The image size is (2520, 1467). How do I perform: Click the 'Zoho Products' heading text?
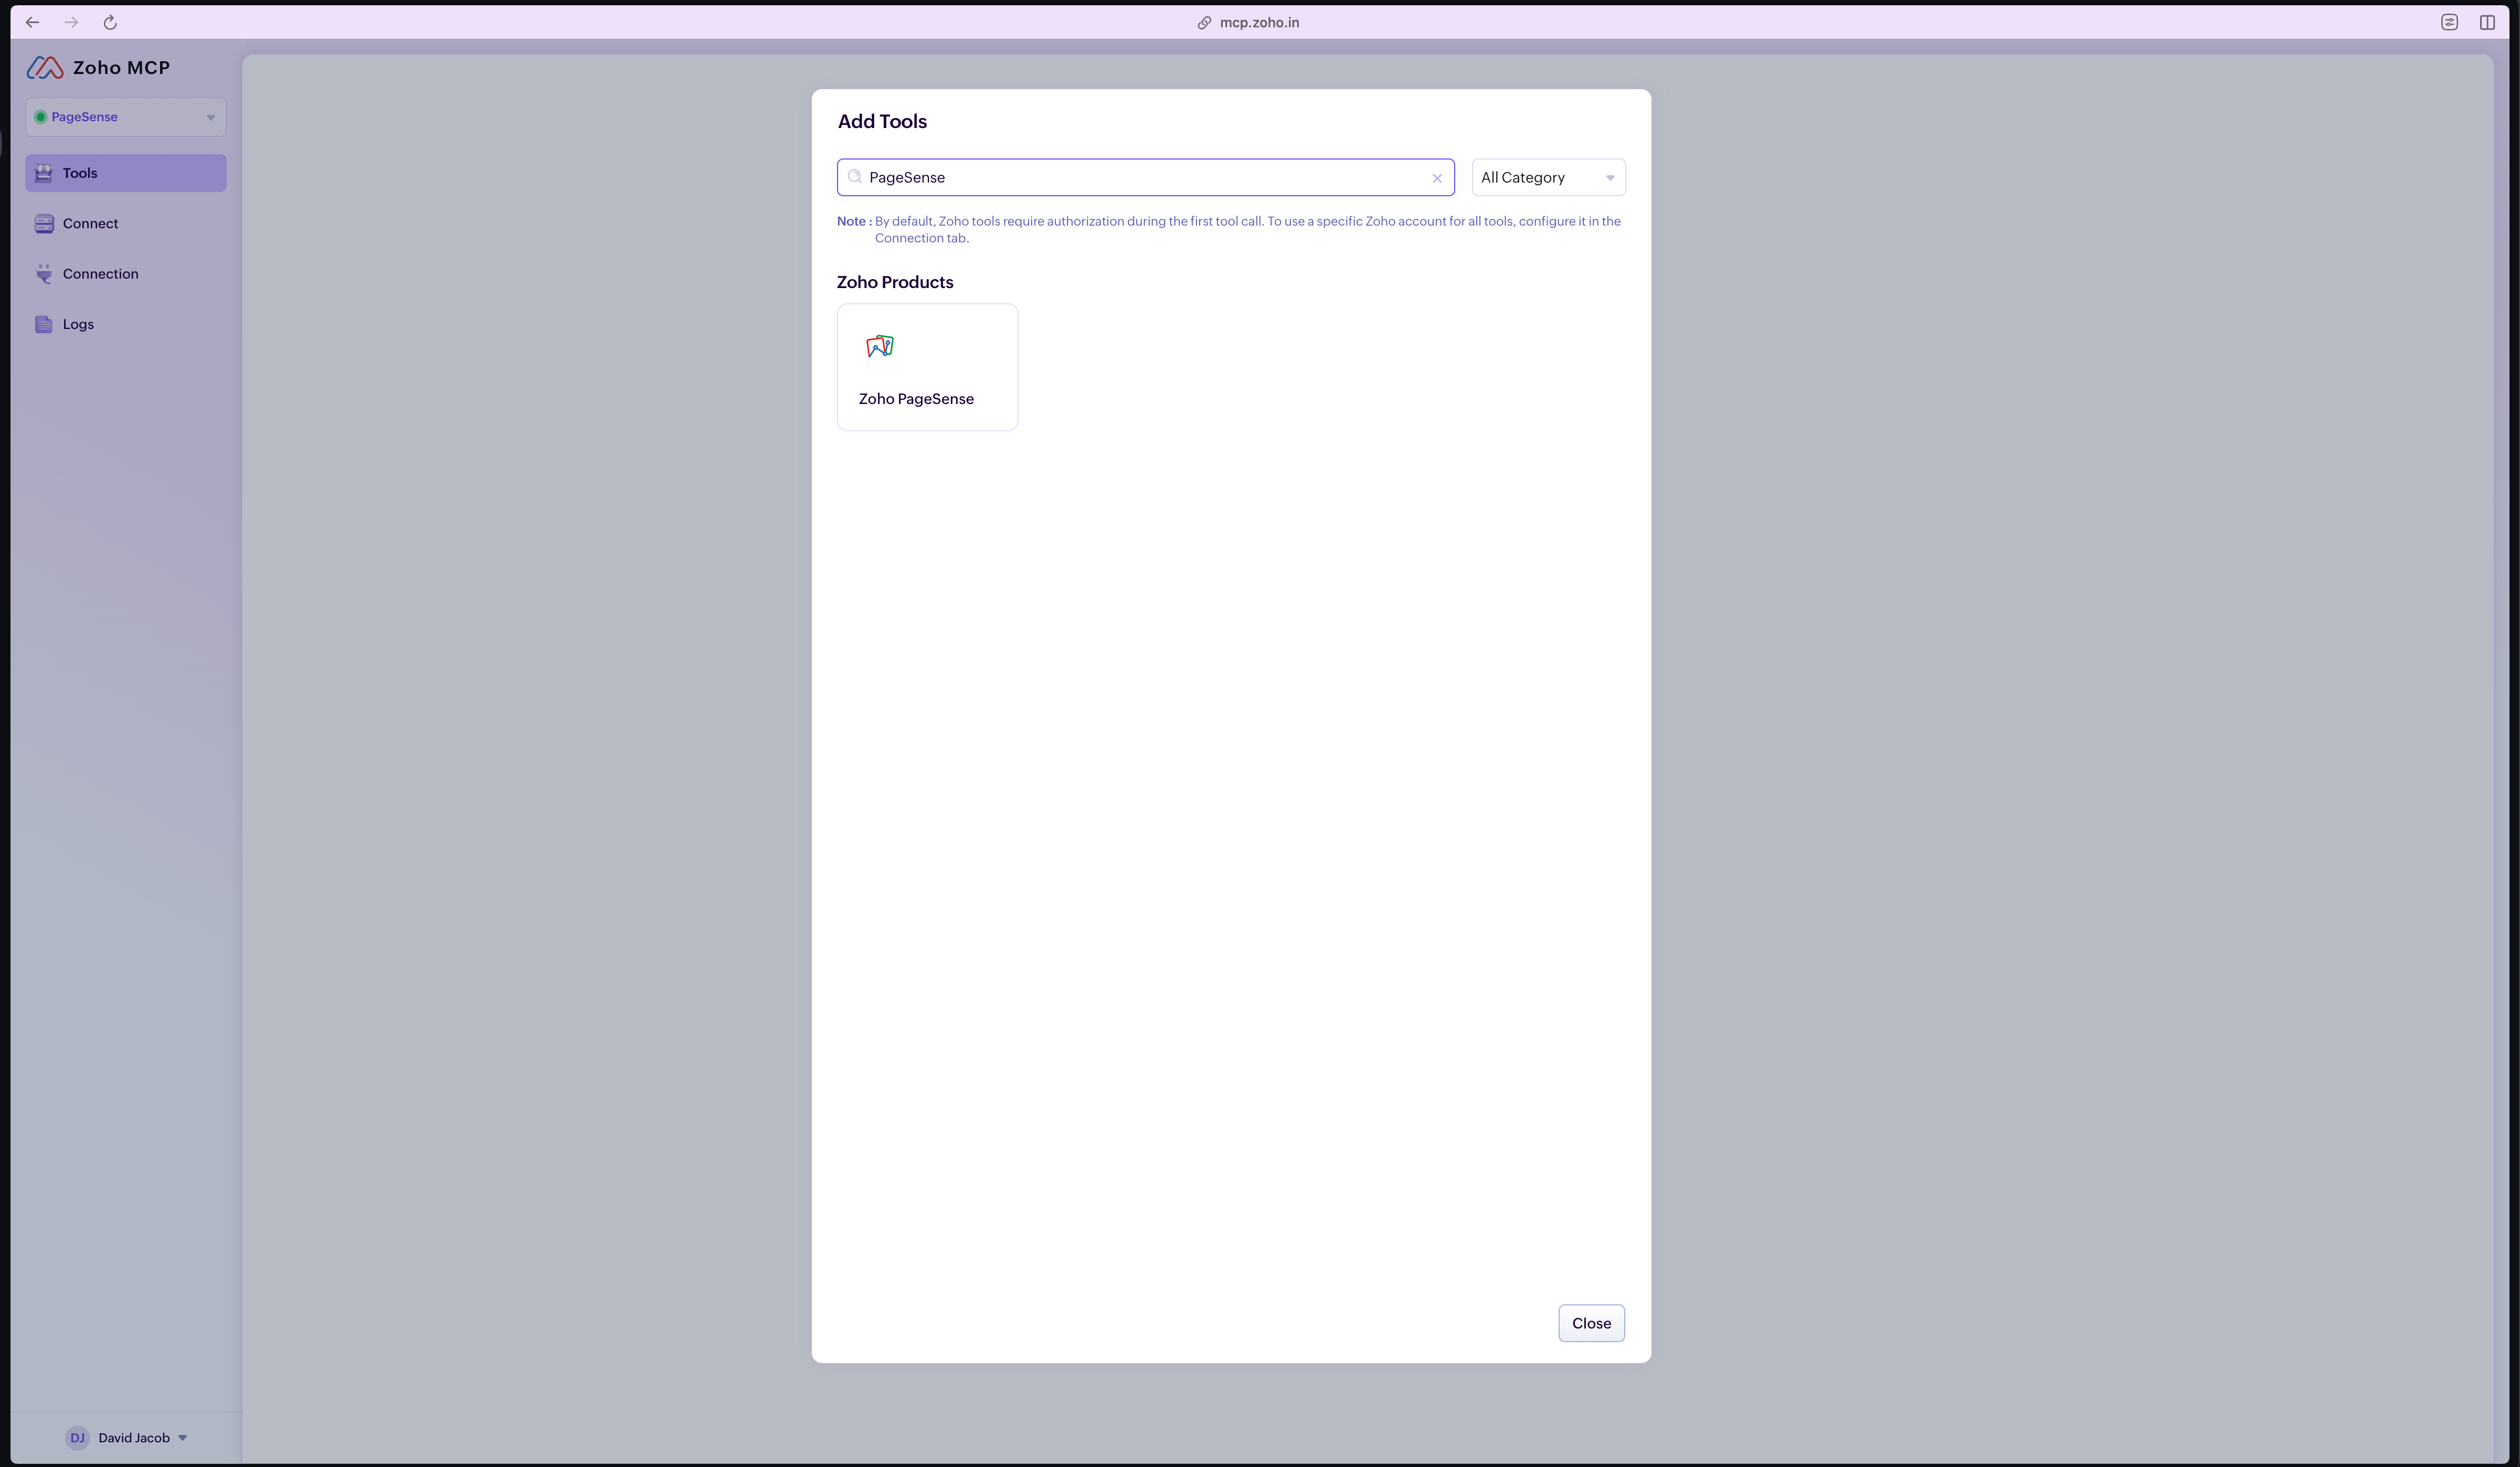[895, 282]
